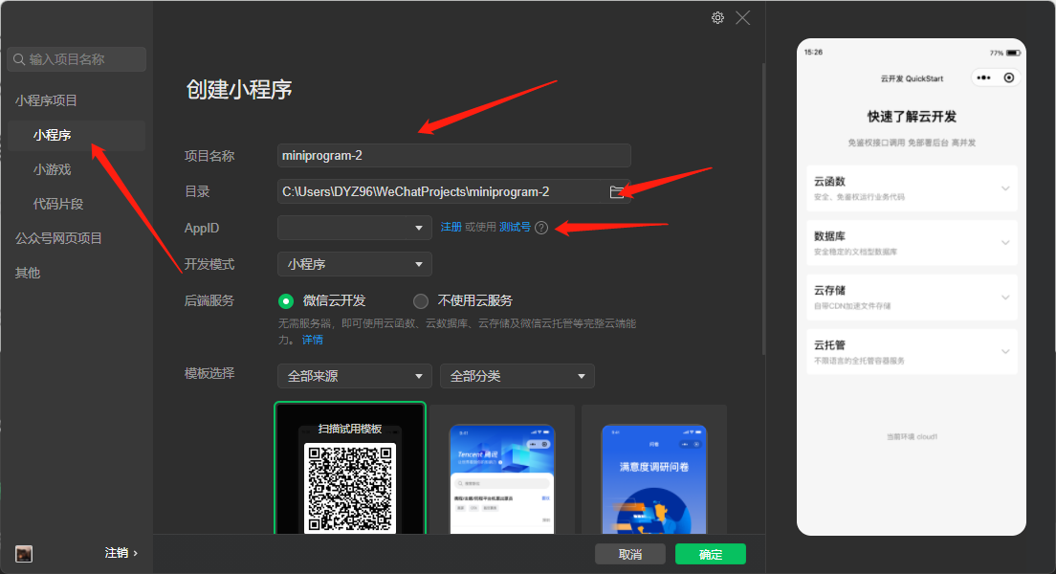Select 代码片段 in the sidebar
The image size is (1056, 574).
(58, 204)
